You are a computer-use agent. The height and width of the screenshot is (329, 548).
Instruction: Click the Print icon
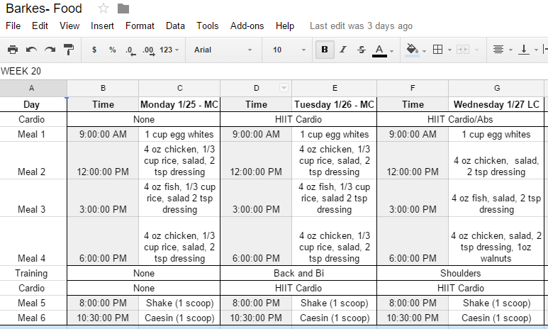click(x=13, y=50)
